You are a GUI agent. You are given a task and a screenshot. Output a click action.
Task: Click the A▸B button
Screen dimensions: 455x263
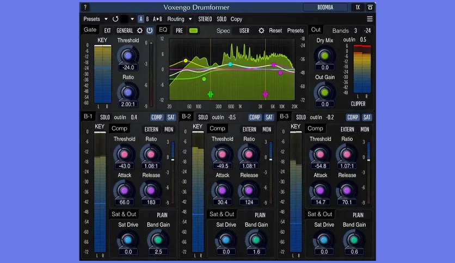pyautogui.click(x=157, y=19)
